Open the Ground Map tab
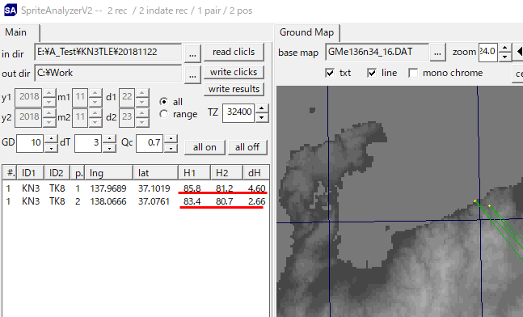Screen dimensions: 523x317 (x=306, y=32)
